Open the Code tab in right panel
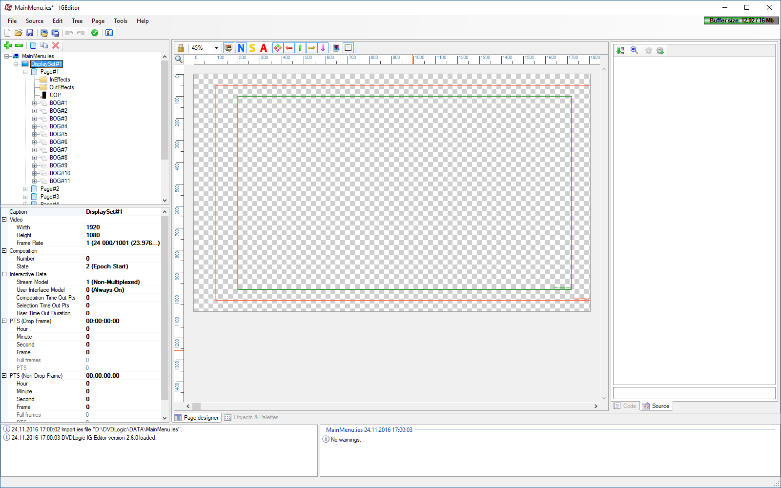This screenshot has height=488, width=781. click(625, 406)
